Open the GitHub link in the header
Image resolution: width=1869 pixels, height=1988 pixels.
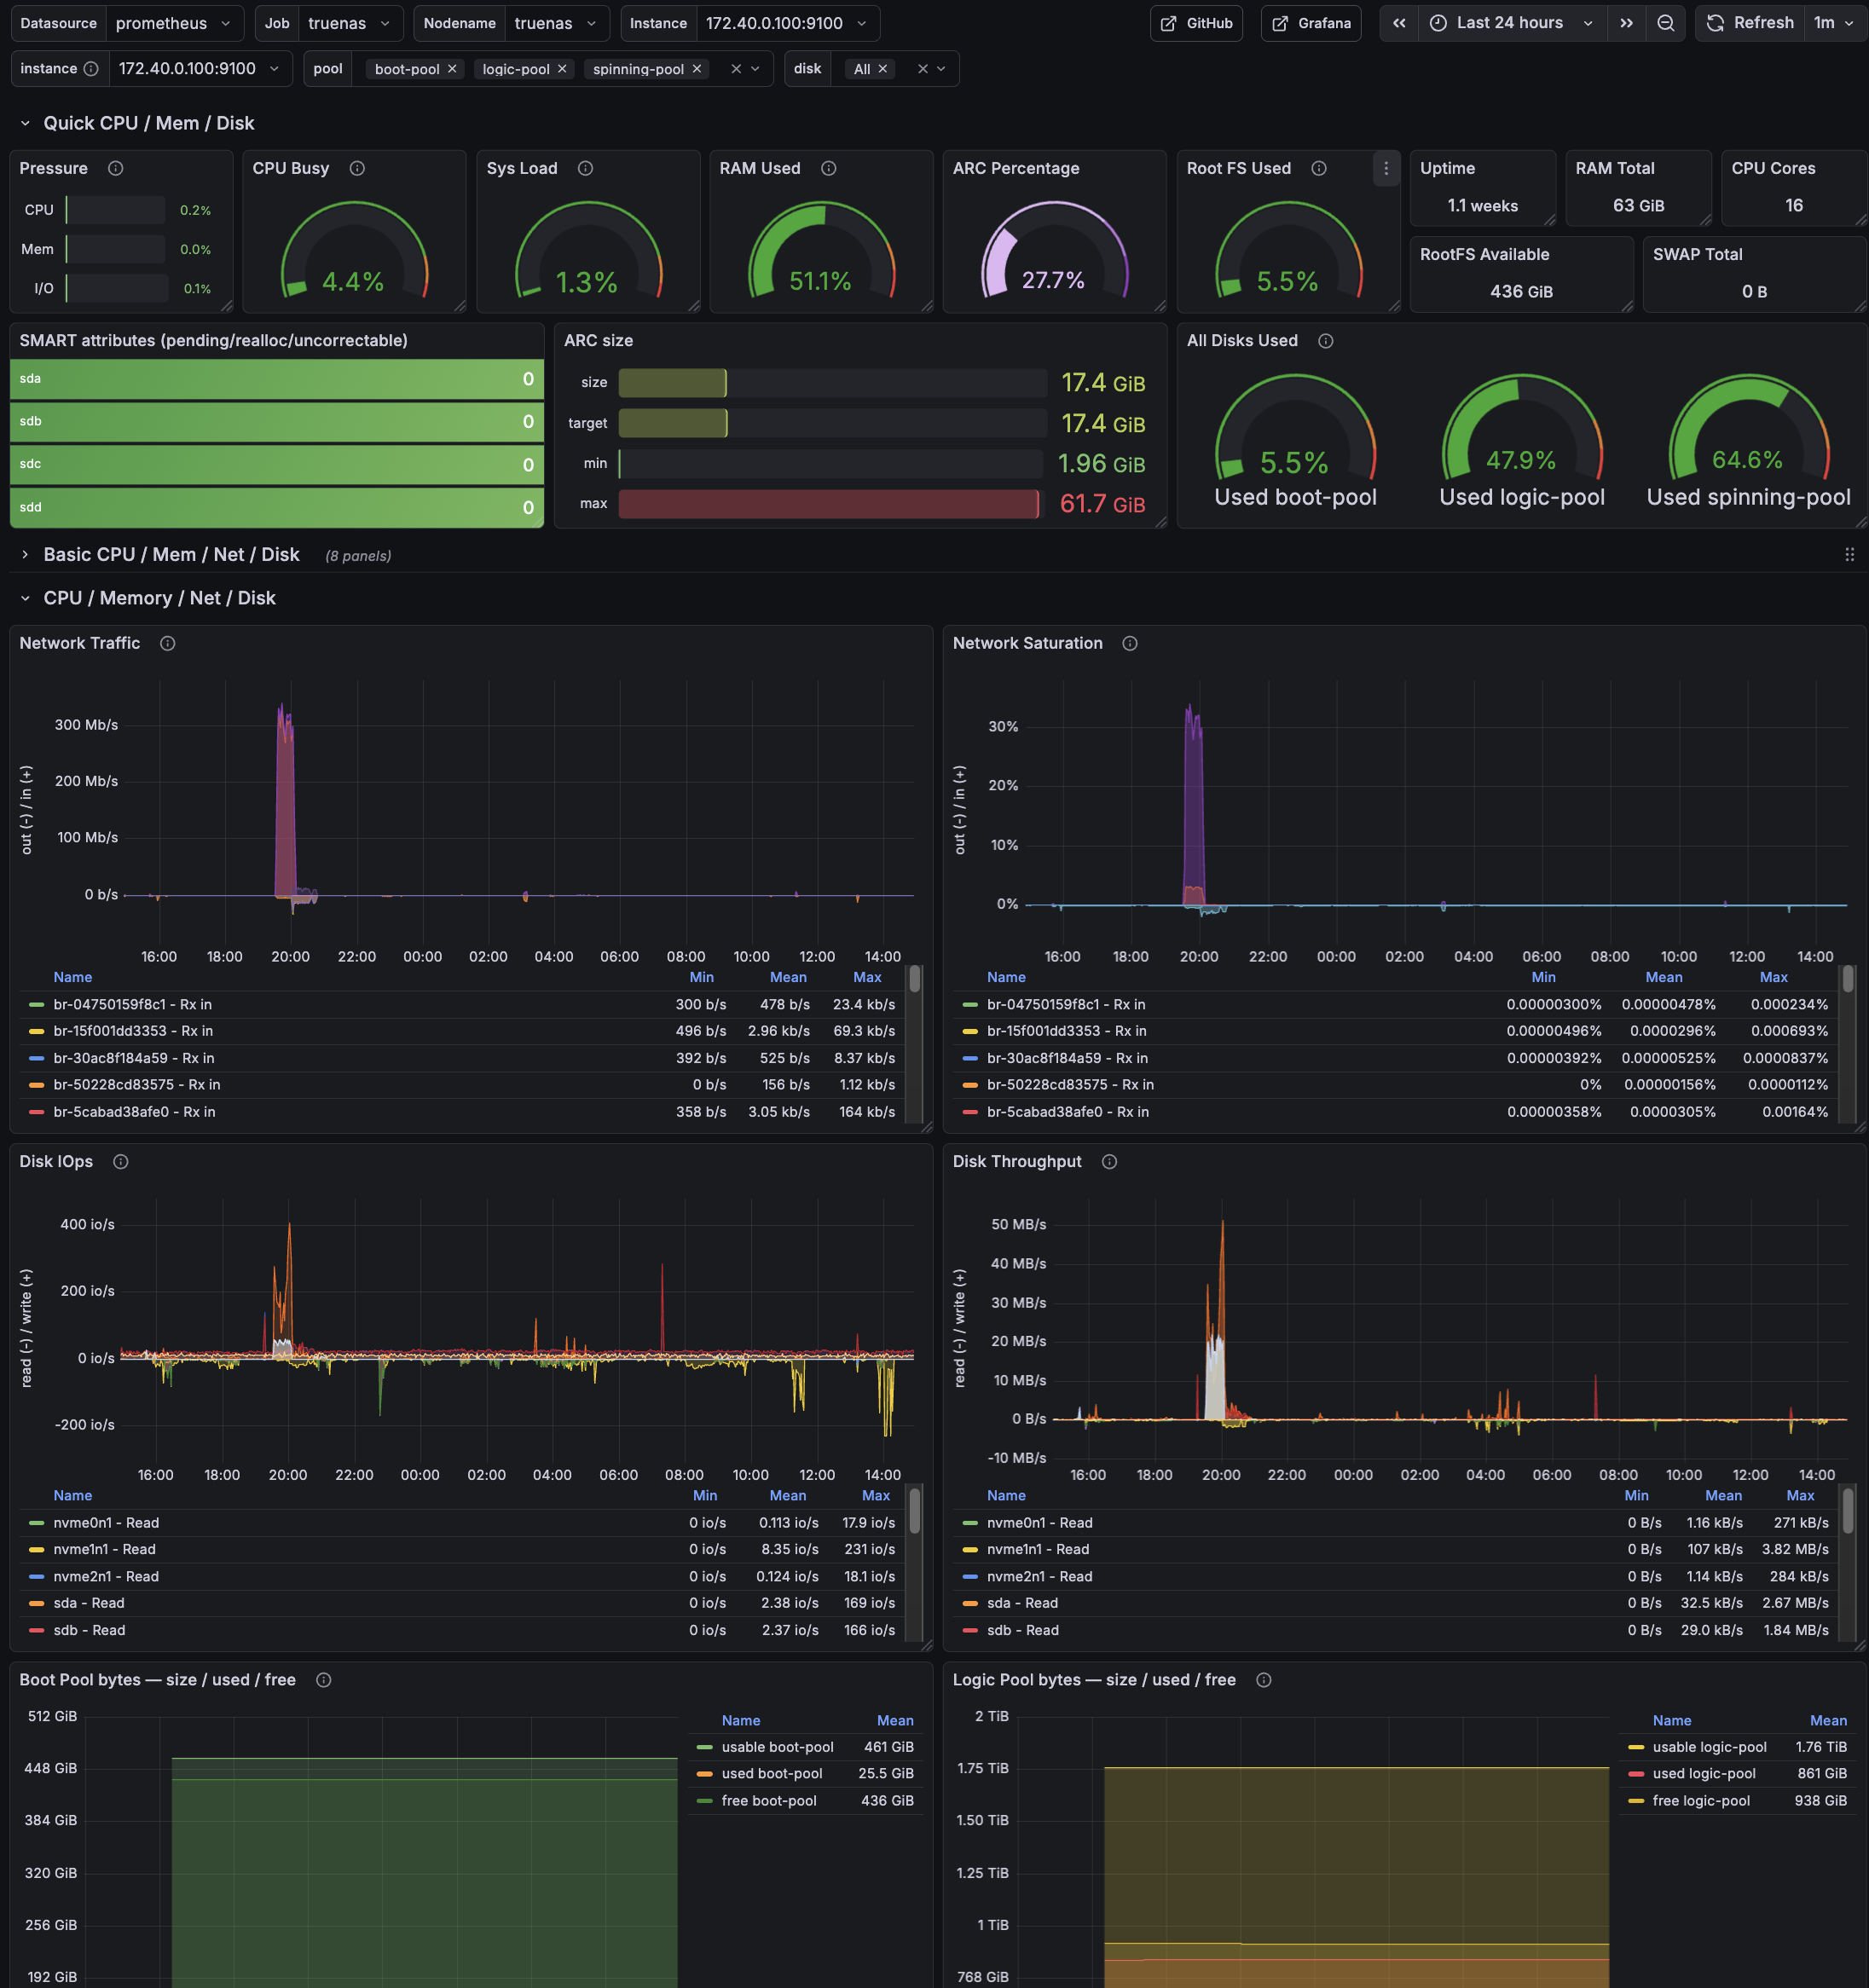pos(1196,22)
